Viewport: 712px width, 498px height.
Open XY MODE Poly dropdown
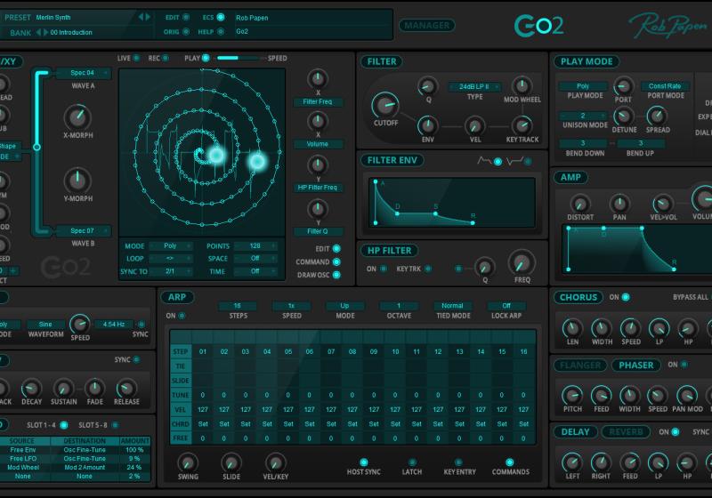click(171, 245)
